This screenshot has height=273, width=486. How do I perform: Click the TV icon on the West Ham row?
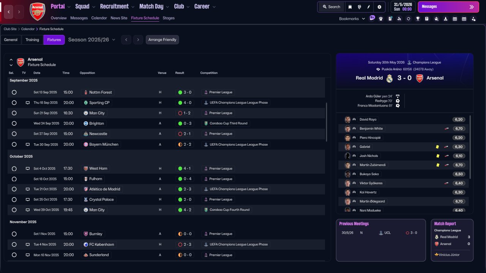pos(28,169)
